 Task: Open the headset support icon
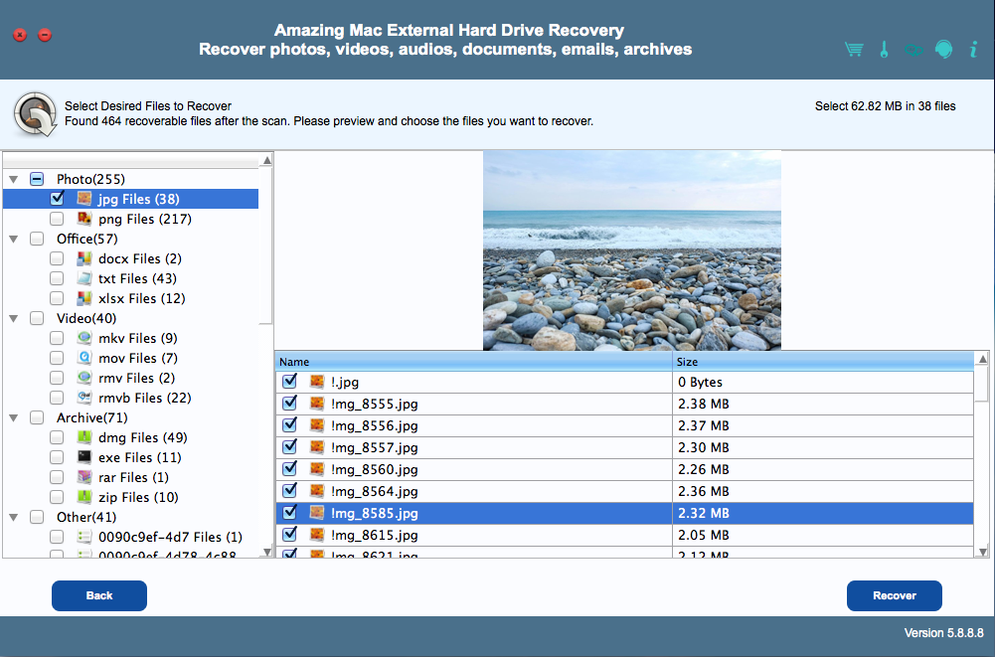pos(943,50)
